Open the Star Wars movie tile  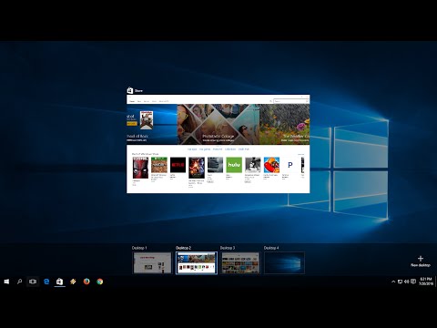tap(197, 168)
